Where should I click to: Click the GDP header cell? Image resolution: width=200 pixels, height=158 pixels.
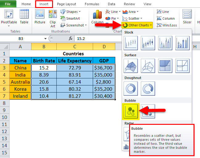(104, 61)
